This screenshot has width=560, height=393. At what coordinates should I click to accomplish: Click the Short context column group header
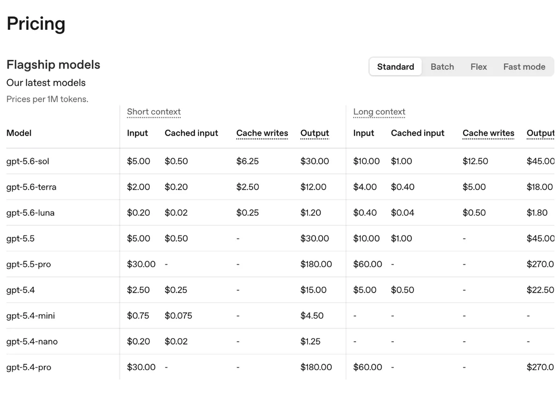click(x=154, y=112)
